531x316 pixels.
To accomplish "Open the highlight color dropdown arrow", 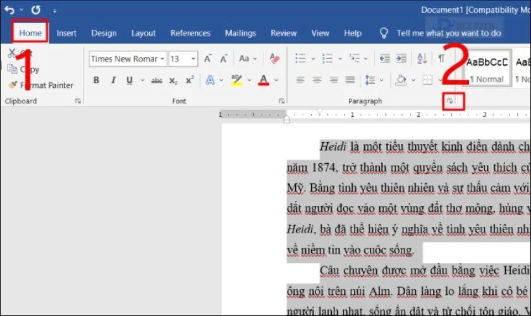I will coord(249,80).
